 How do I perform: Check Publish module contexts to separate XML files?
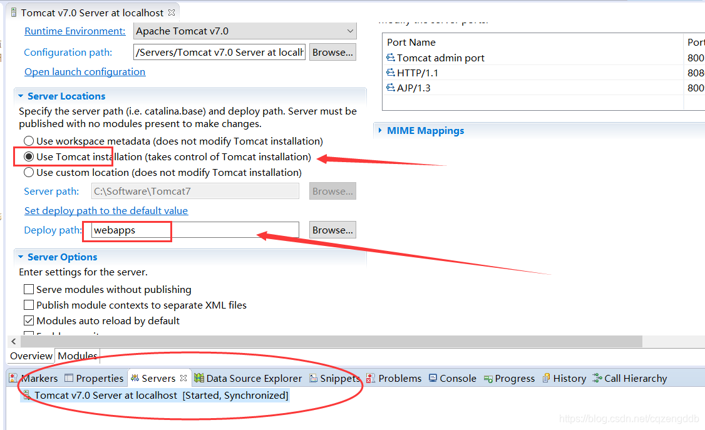[x=29, y=305]
